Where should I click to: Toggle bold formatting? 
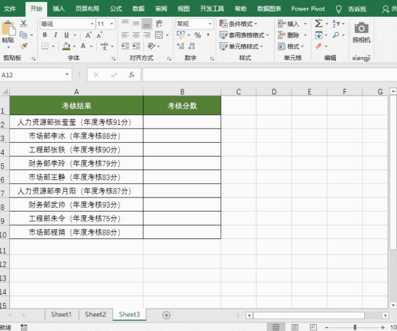(45, 35)
